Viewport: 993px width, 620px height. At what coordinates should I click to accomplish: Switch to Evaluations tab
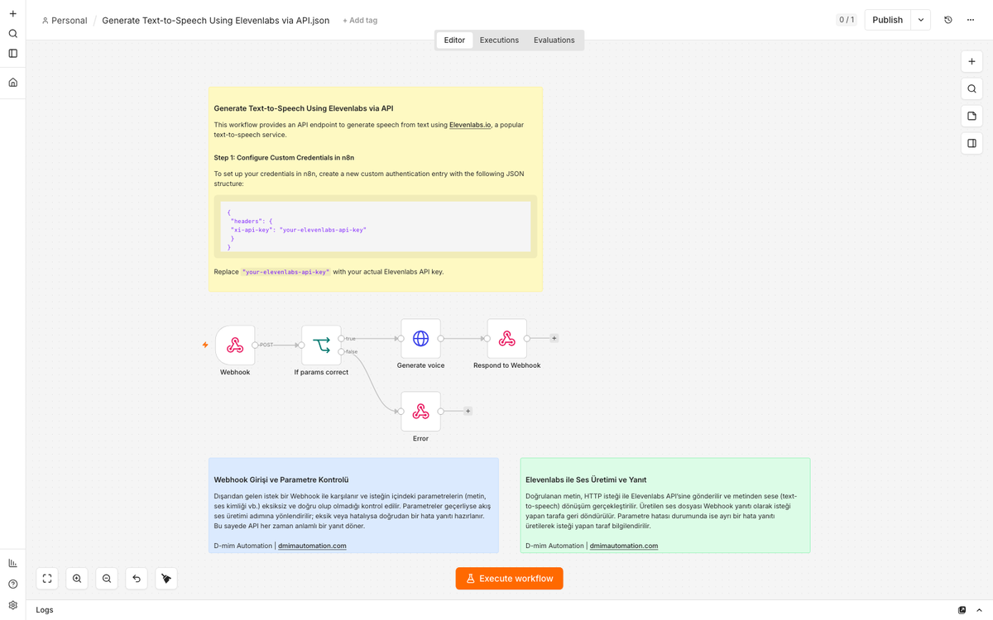[554, 40]
